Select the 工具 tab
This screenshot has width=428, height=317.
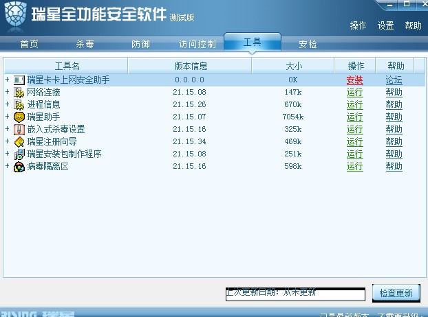tap(253, 42)
